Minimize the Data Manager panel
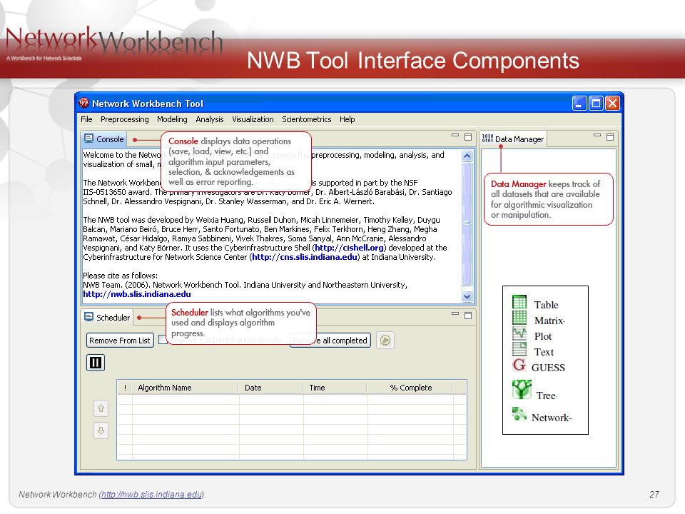The height and width of the screenshot is (514, 685). (597, 136)
